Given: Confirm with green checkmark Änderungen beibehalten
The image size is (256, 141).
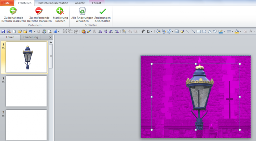Looking at the screenshot, I should [x=102, y=15].
